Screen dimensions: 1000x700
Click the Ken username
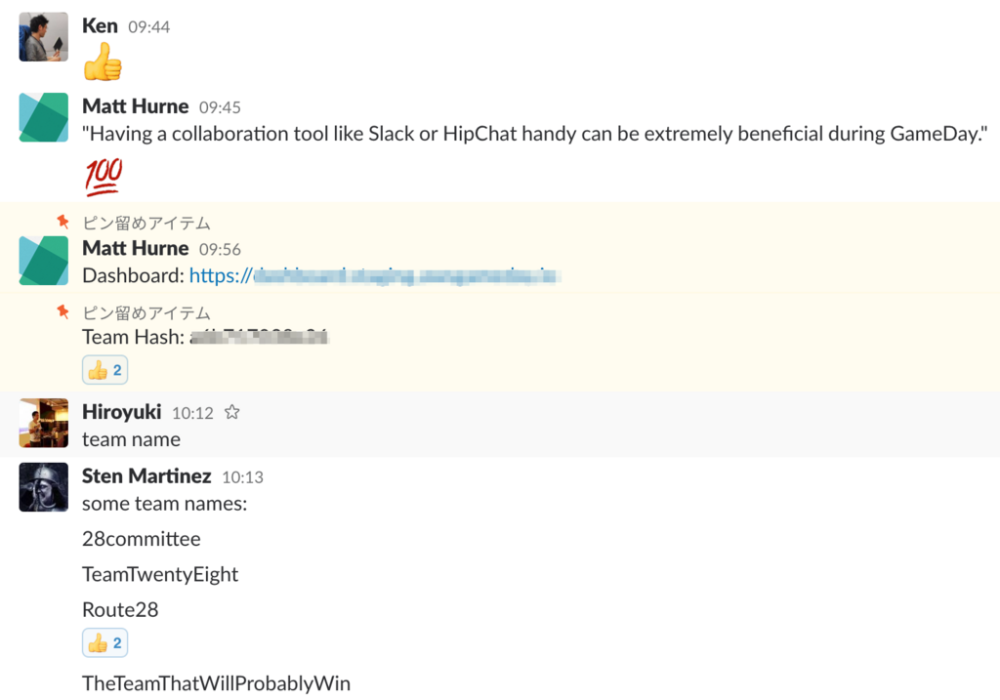[101, 26]
